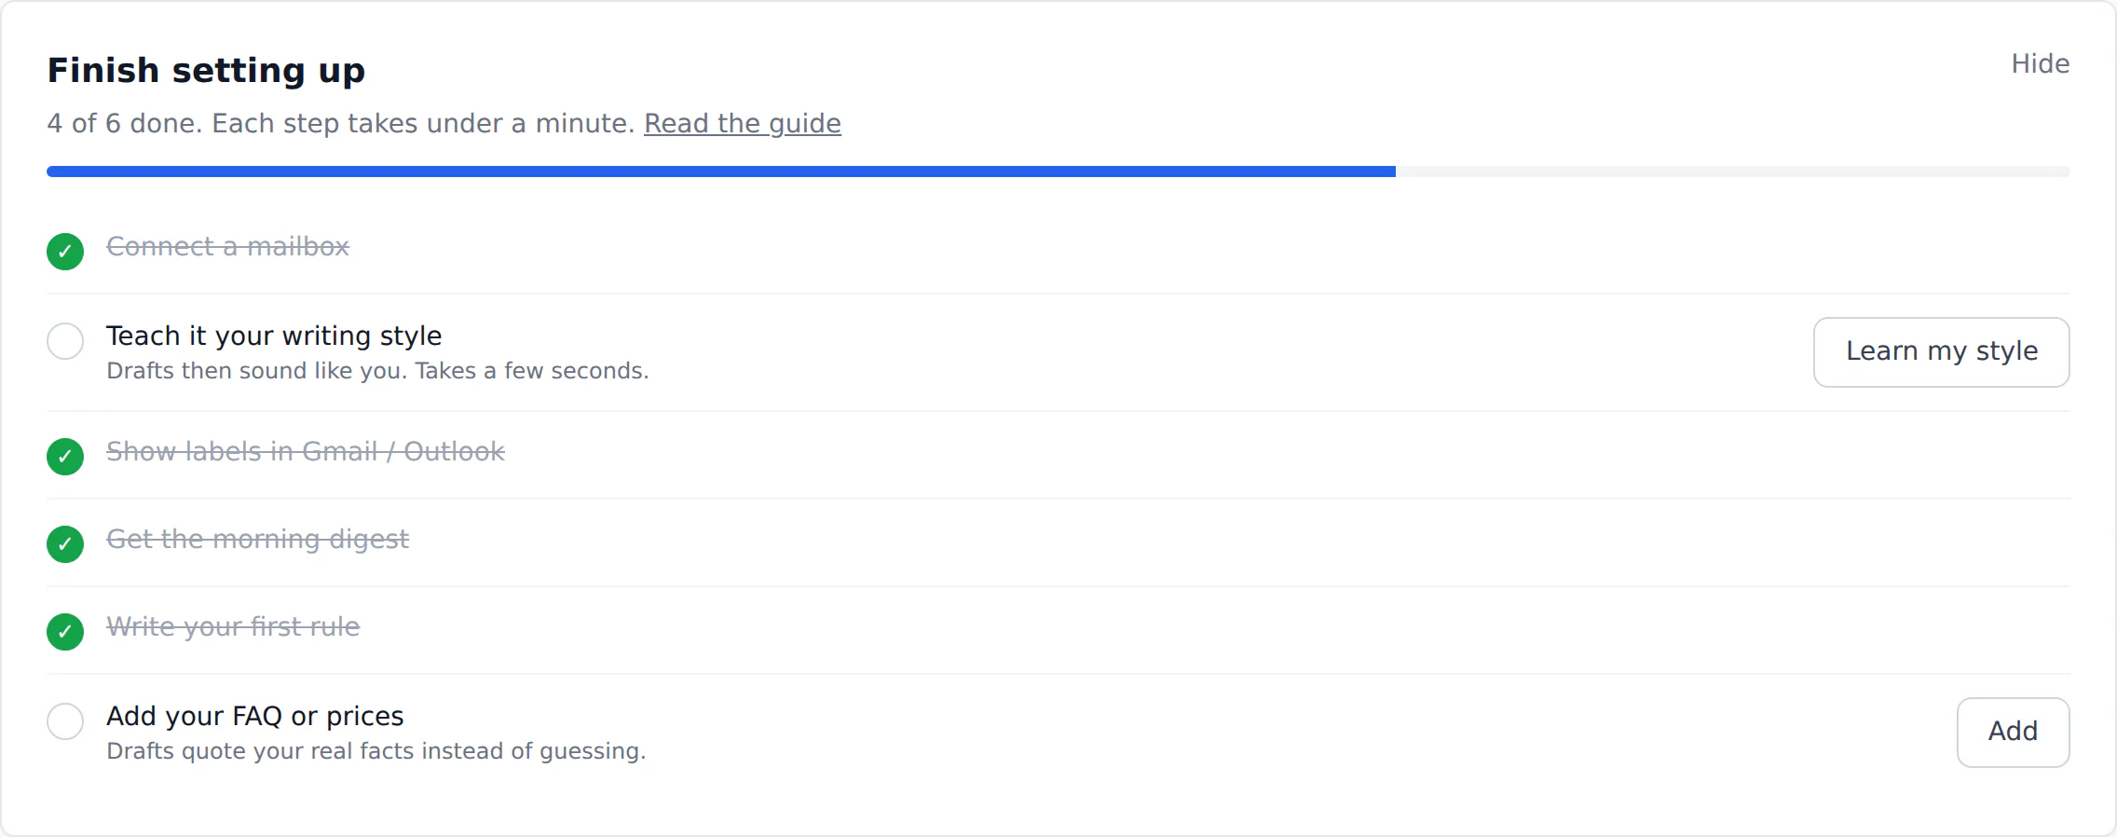Hide the setup checklist panel
Image resolution: width=2117 pixels, height=837 pixels.
pyautogui.click(x=2040, y=63)
